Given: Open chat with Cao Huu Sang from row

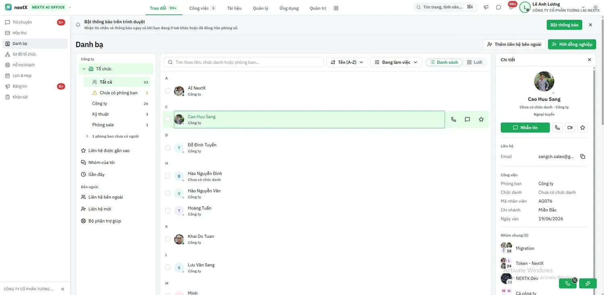Looking at the screenshot, I should coord(467,119).
